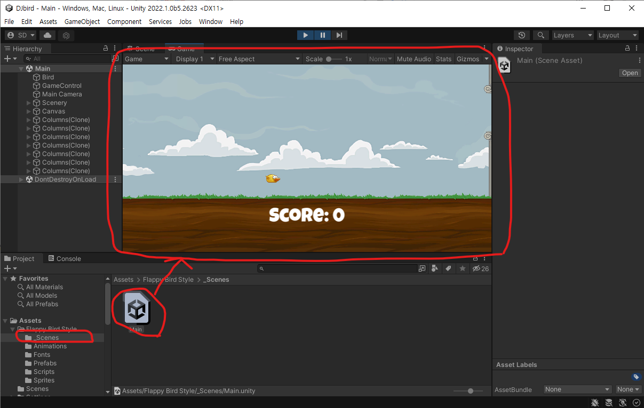
Task: Open the Edit menu
Action: [27, 21]
